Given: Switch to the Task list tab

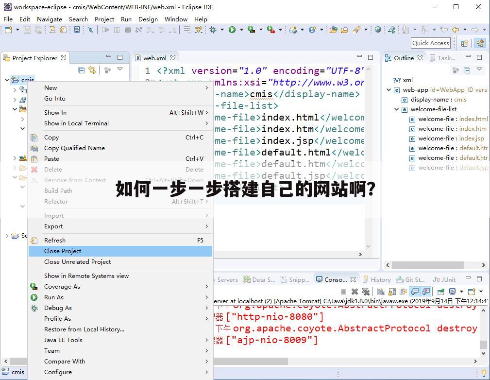Looking at the screenshot, I should pyautogui.click(x=442, y=58).
